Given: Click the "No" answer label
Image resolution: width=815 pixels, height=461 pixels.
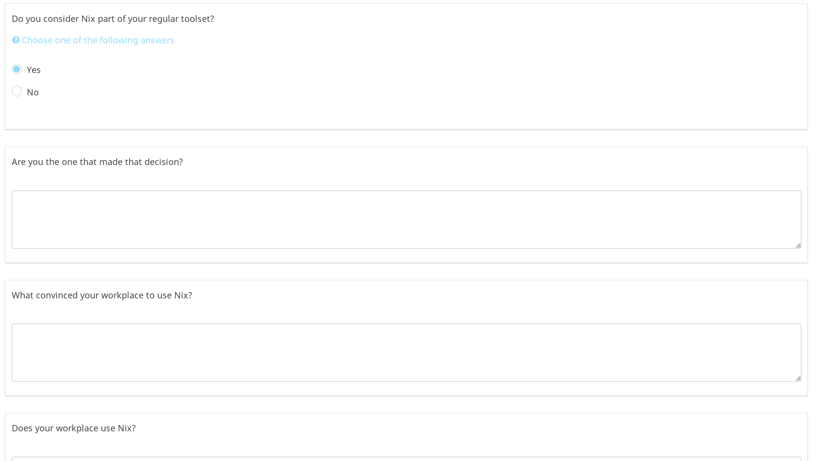Looking at the screenshot, I should point(33,92).
